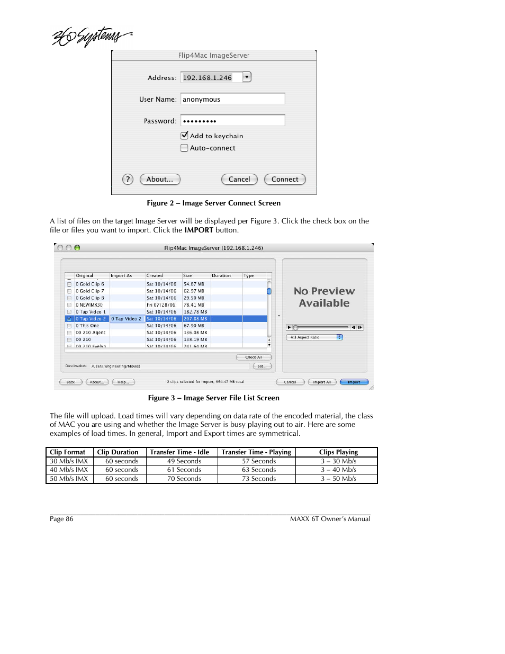Sort by the Import As column header
This screenshot has height=654, width=505.
click(x=127, y=275)
